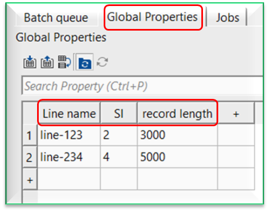Toggle the blue folder sync icon
The height and width of the screenshot is (212, 269).
point(85,62)
